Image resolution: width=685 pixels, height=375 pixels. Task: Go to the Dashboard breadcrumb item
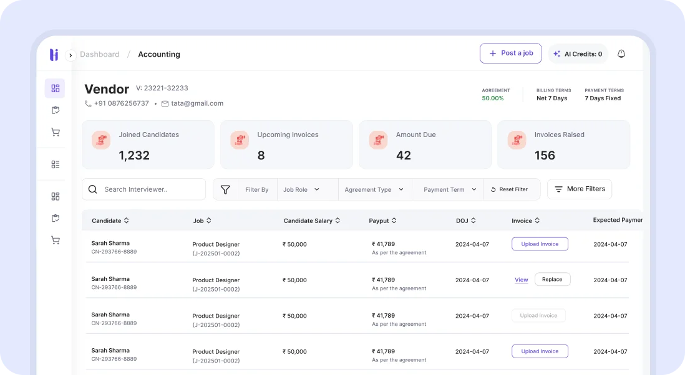(100, 54)
